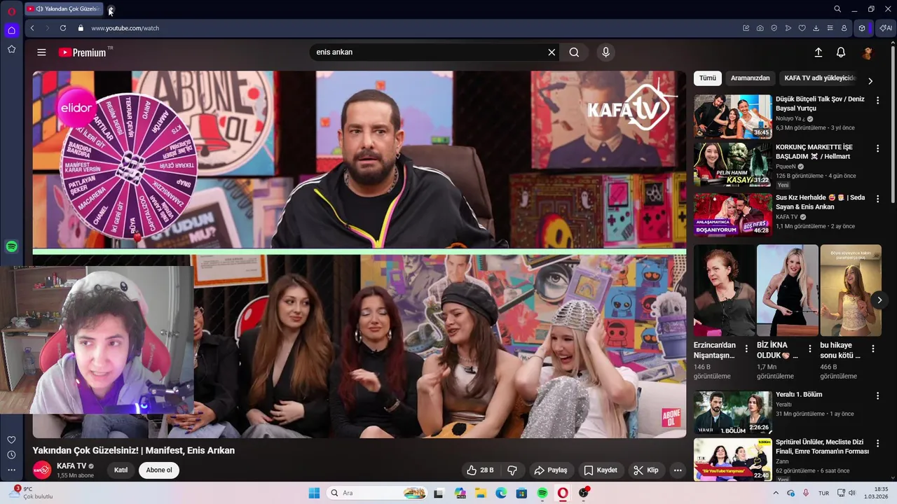This screenshot has height=504, width=897.
Task: Open sidebar history clock icon
Action: (11, 455)
